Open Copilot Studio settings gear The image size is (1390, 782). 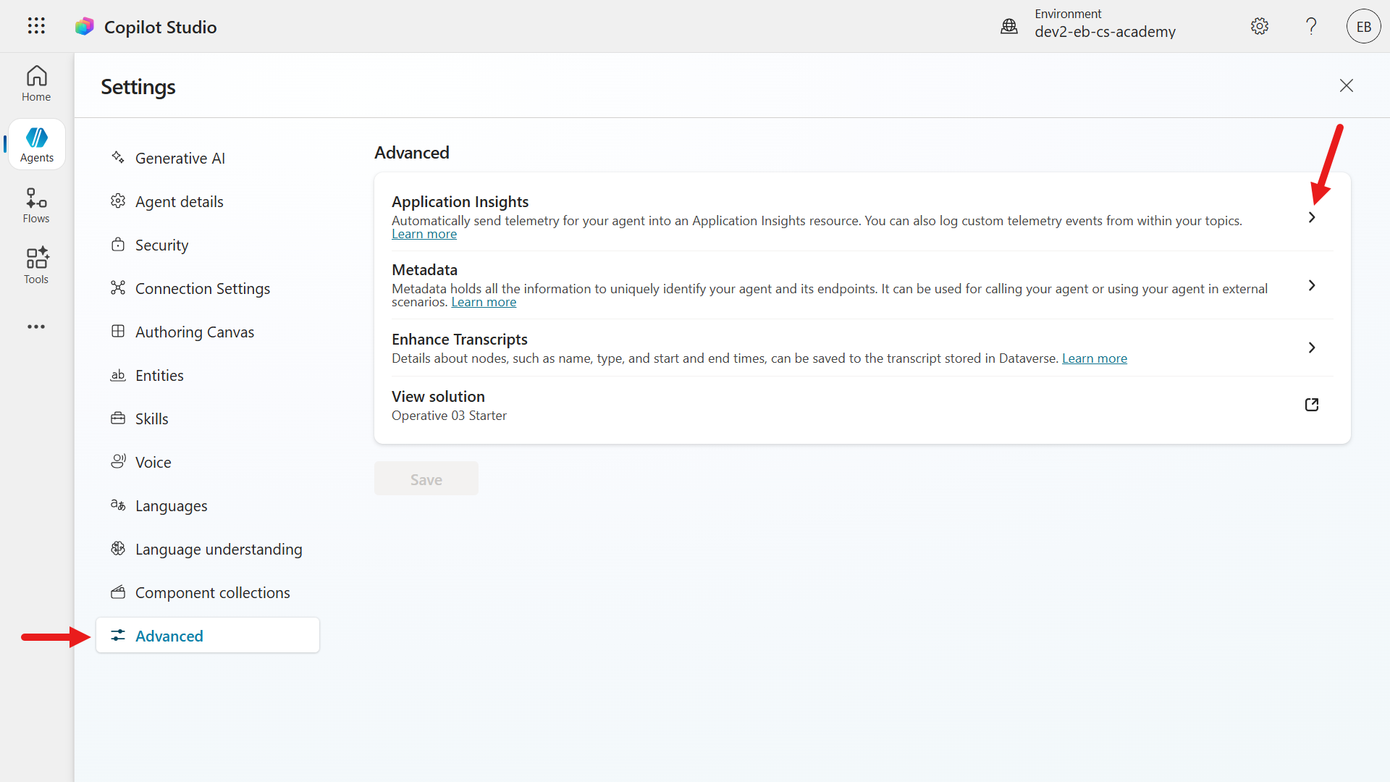coord(1259,26)
